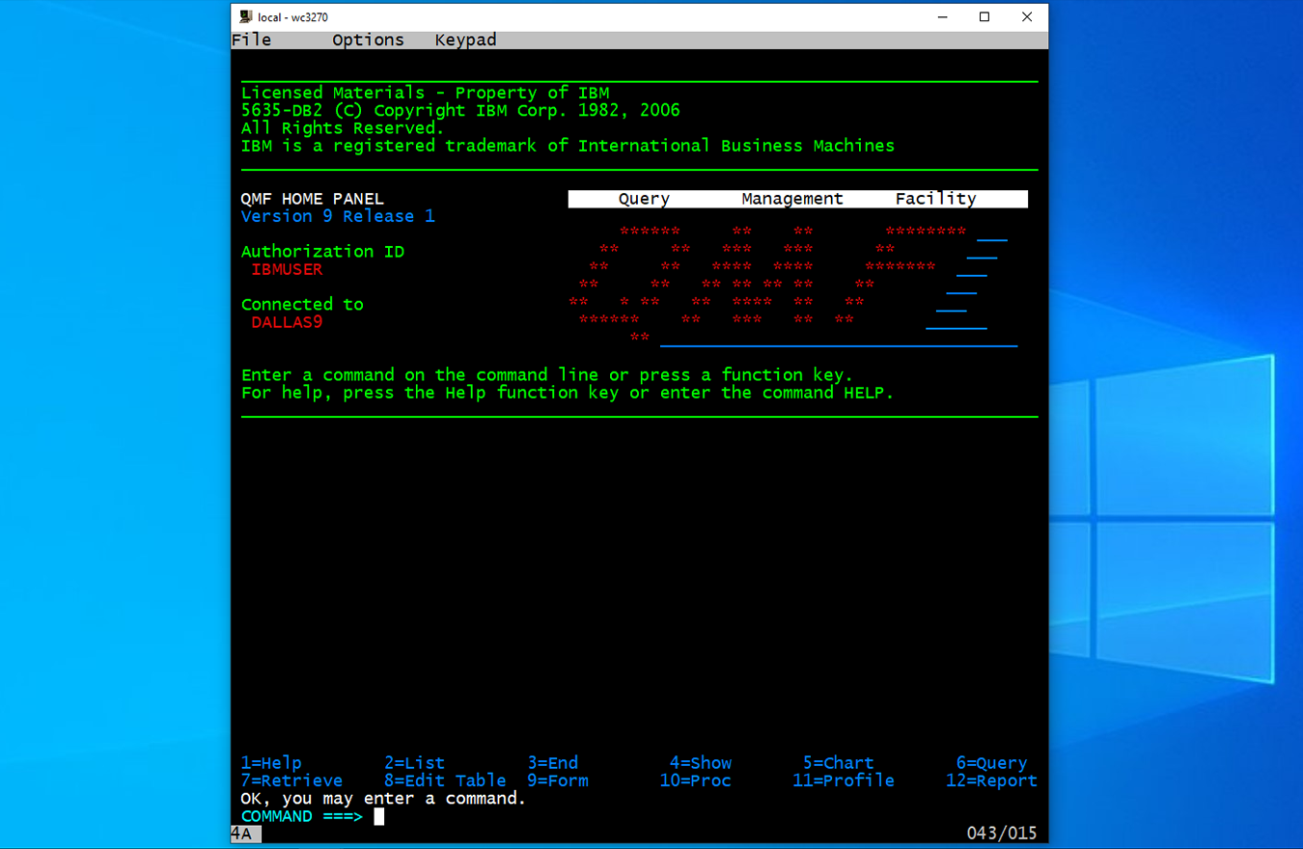Click the 10=Proc function key

point(695,781)
